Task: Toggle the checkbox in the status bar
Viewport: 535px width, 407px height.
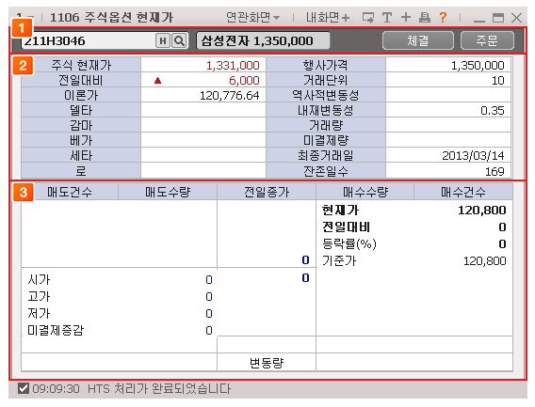Action: [x=24, y=388]
